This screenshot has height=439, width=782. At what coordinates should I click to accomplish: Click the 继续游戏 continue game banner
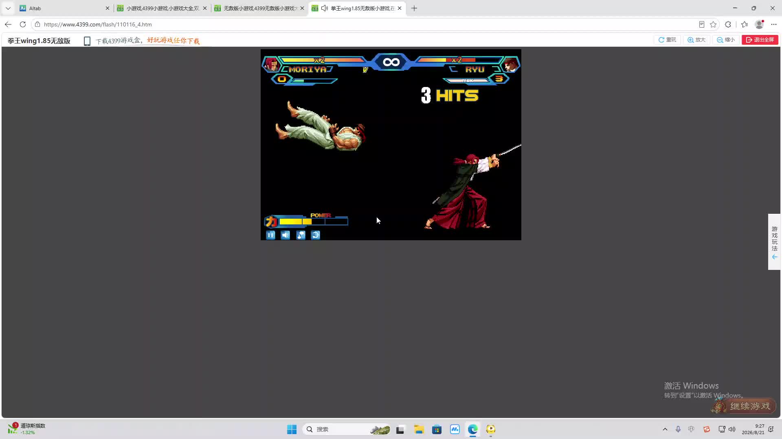744,406
